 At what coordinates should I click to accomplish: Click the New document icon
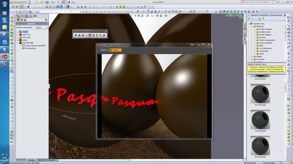pos(36,2)
